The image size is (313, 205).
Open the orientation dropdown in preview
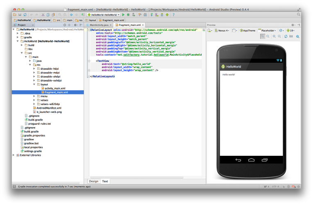coord(235,31)
